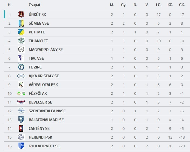Click the Sümeg VSE team logo
The width and height of the screenshot is (190, 152).
[21, 23]
